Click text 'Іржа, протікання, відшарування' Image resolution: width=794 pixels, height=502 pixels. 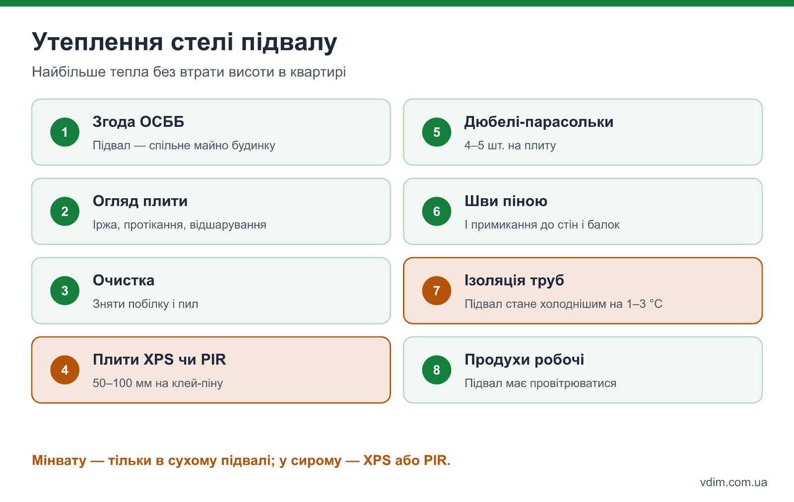pyautogui.click(x=180, y=225)
